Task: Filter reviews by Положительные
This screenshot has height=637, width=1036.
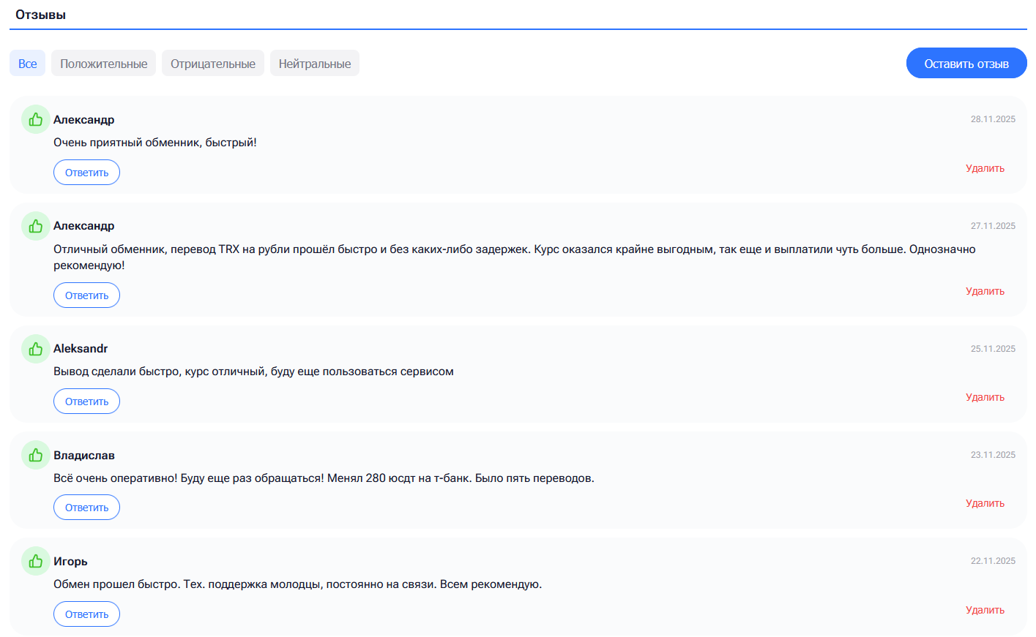Action: point(103,64)
